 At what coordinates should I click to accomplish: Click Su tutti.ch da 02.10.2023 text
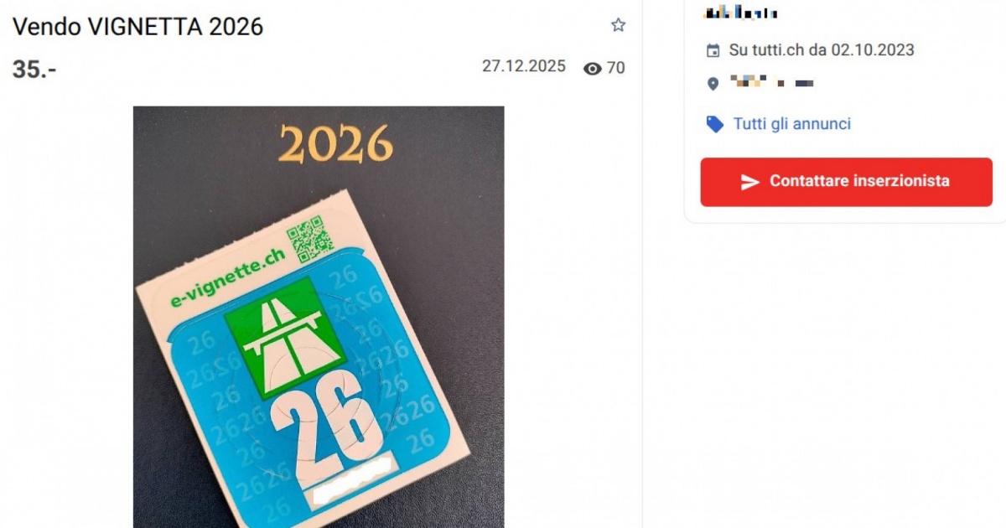point(822,50)
